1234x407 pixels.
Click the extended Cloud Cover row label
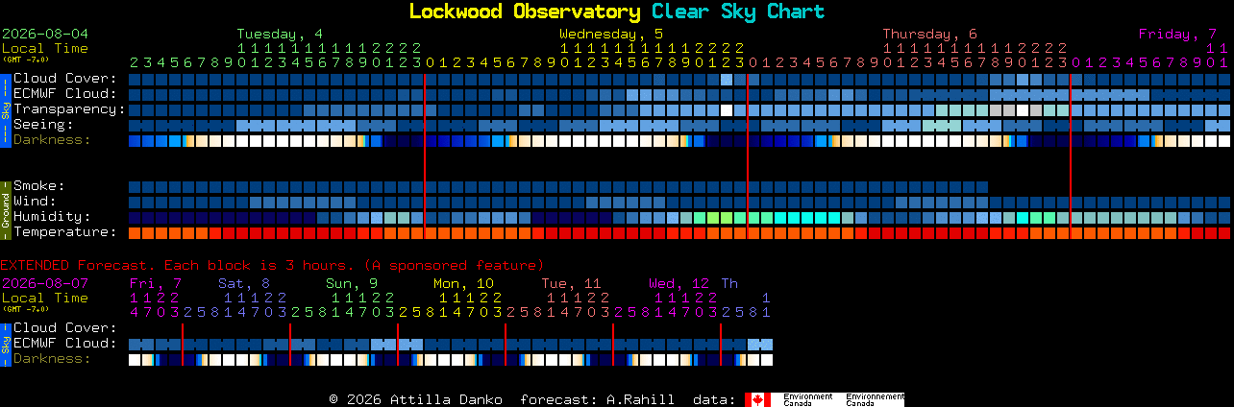65,328
